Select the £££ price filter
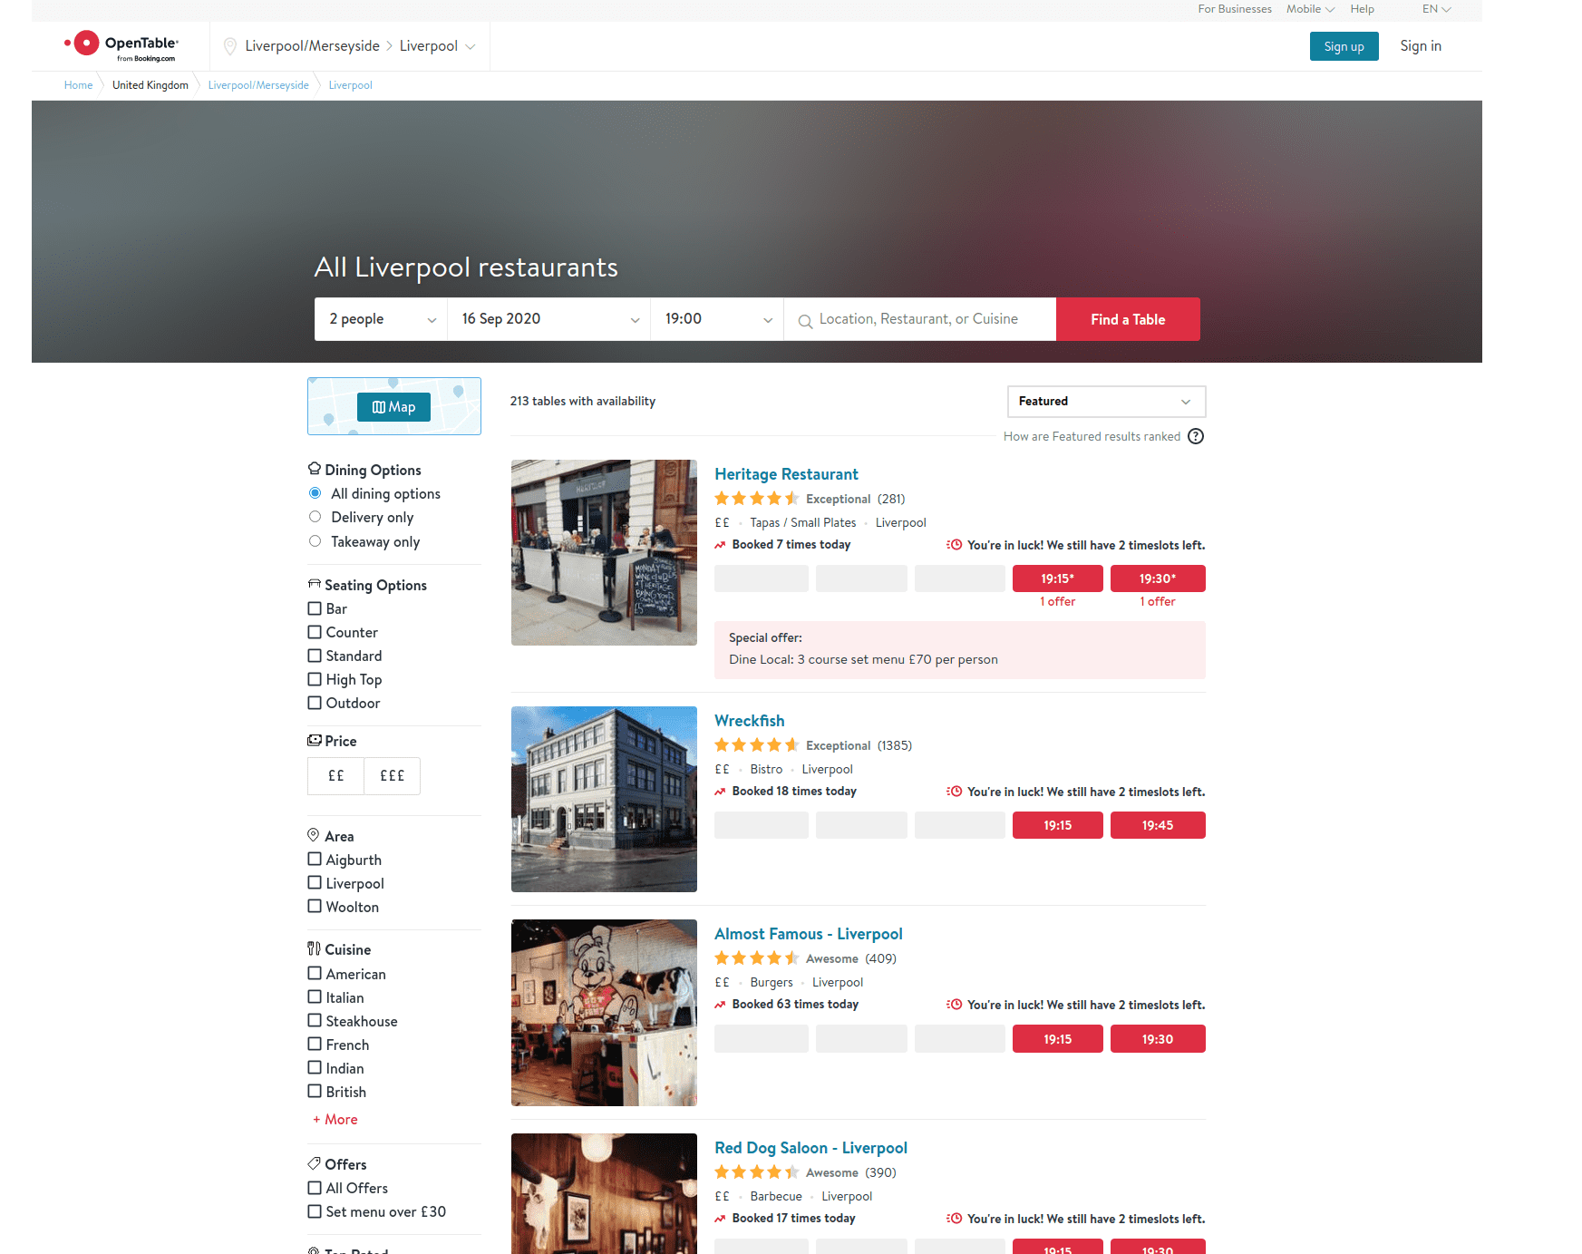Viewport: 1582px width, 1254px height. 392,776
